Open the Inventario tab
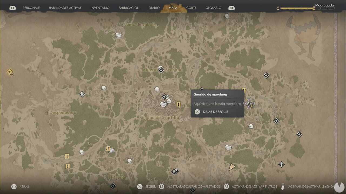Screen dimensions: 346x194 tap(100, 8)
